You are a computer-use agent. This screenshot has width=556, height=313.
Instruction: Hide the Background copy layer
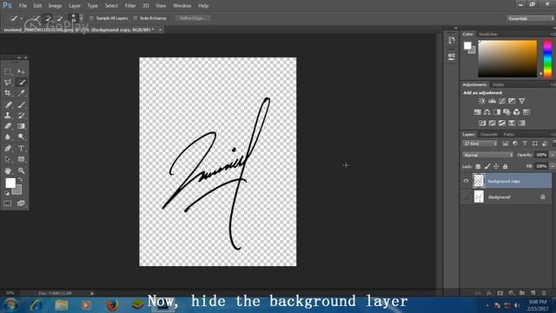pos(466,181)
